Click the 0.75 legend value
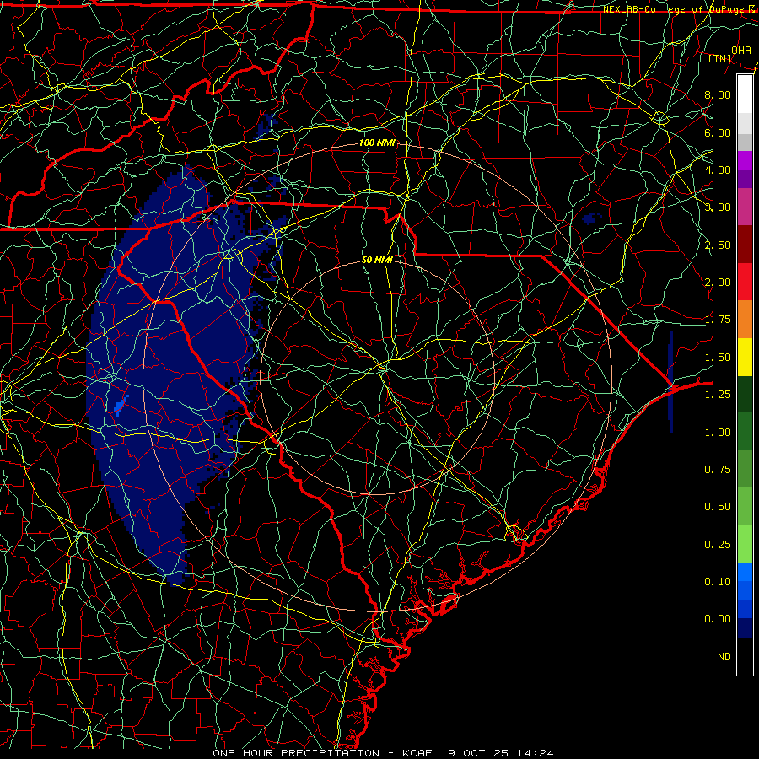 [718, 470]
